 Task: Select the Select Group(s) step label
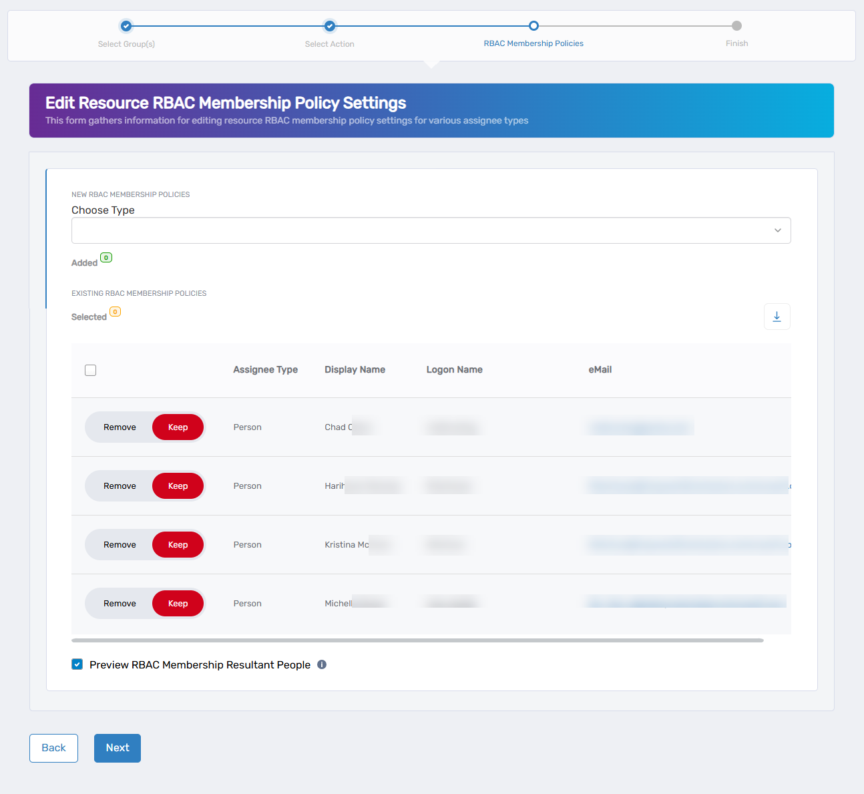(126, 43)
